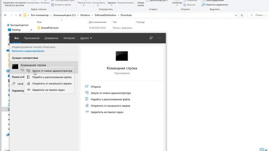Open the recent locations dropdown arrow

[16, 15]
